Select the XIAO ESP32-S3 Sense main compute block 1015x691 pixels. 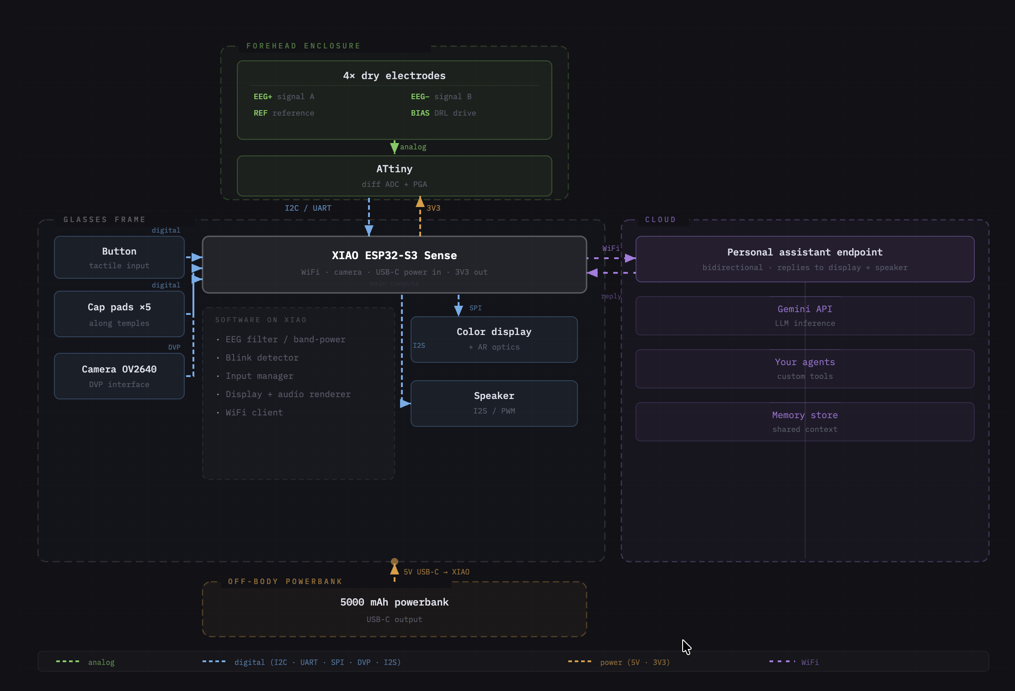coord(394,264)
